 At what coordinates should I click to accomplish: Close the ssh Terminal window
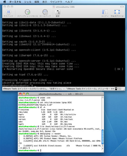click(20, 94)
